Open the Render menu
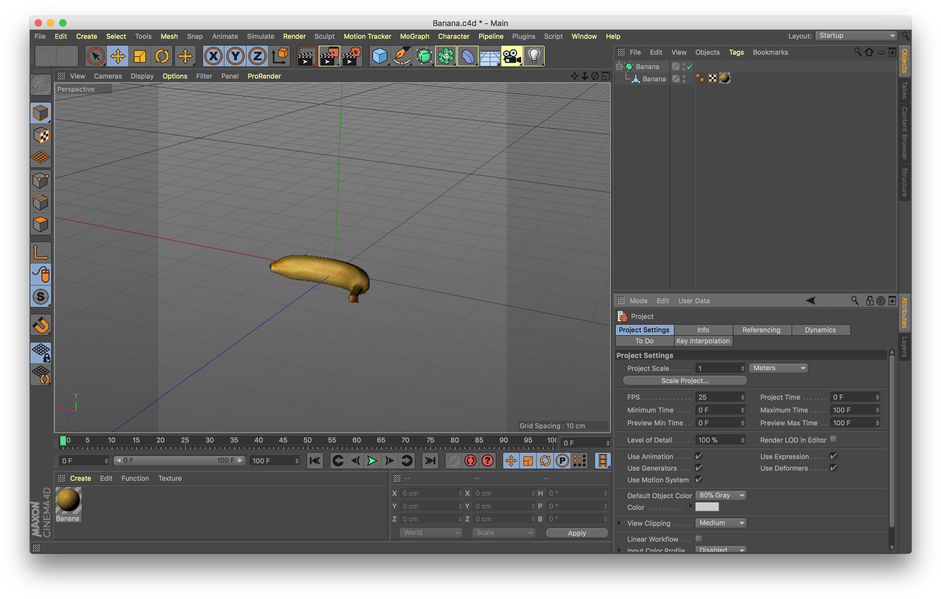Viewport: 941px width, 599px height. click(294, 36)
